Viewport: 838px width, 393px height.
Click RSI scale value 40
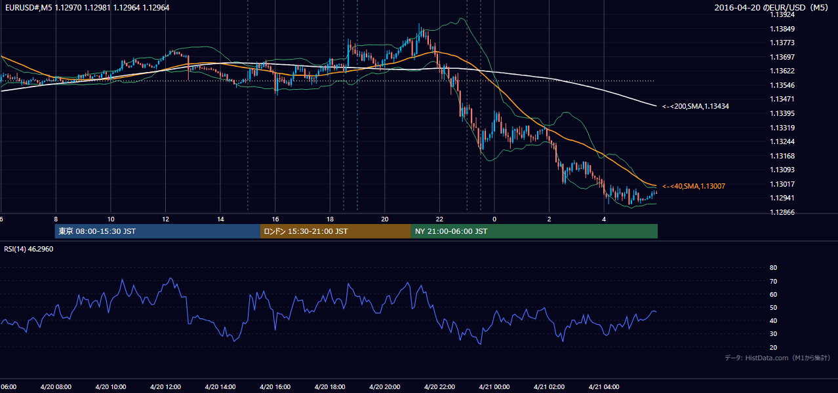point(773,320)
